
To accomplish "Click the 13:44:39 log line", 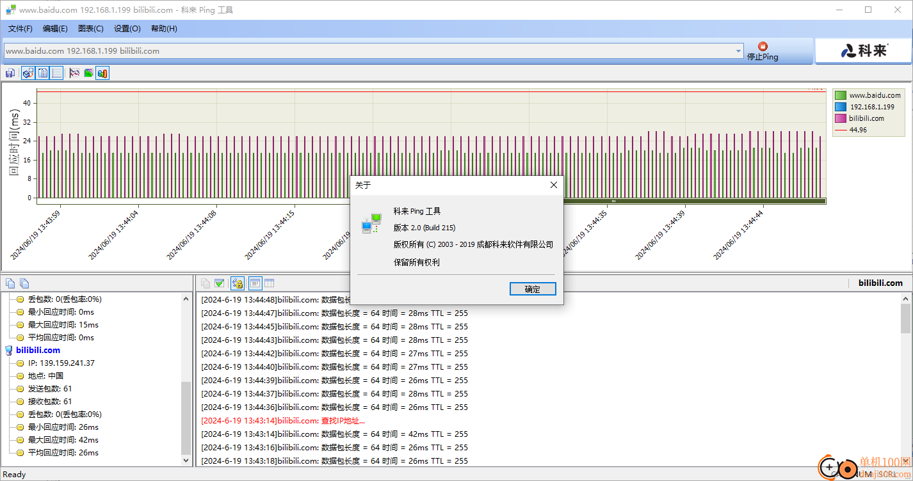I will pos(334,380).
